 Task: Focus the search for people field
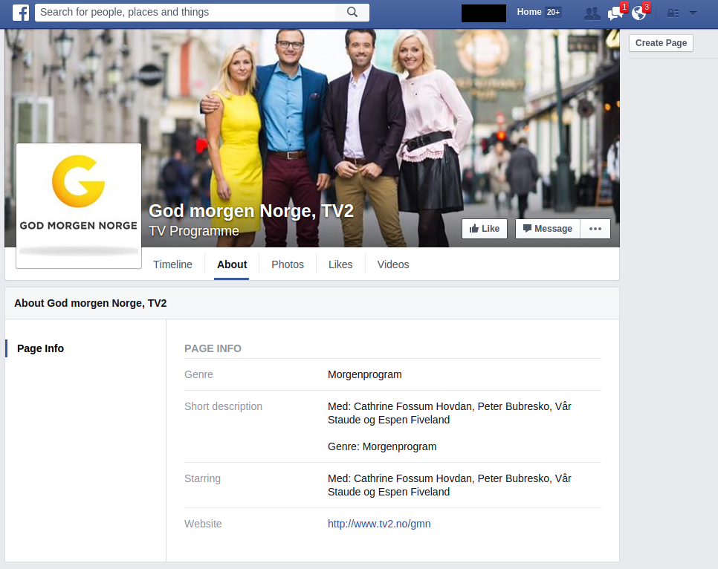pos(185,13)
